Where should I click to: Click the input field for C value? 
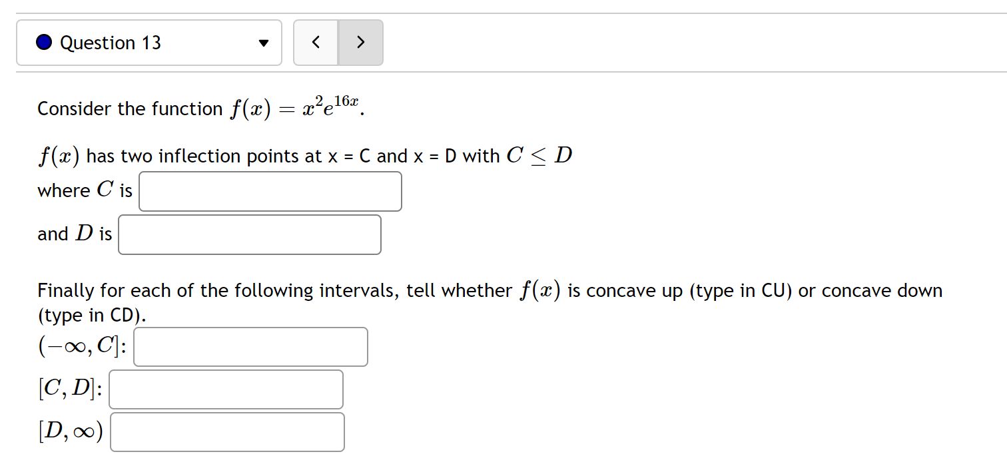click(270, 191)
